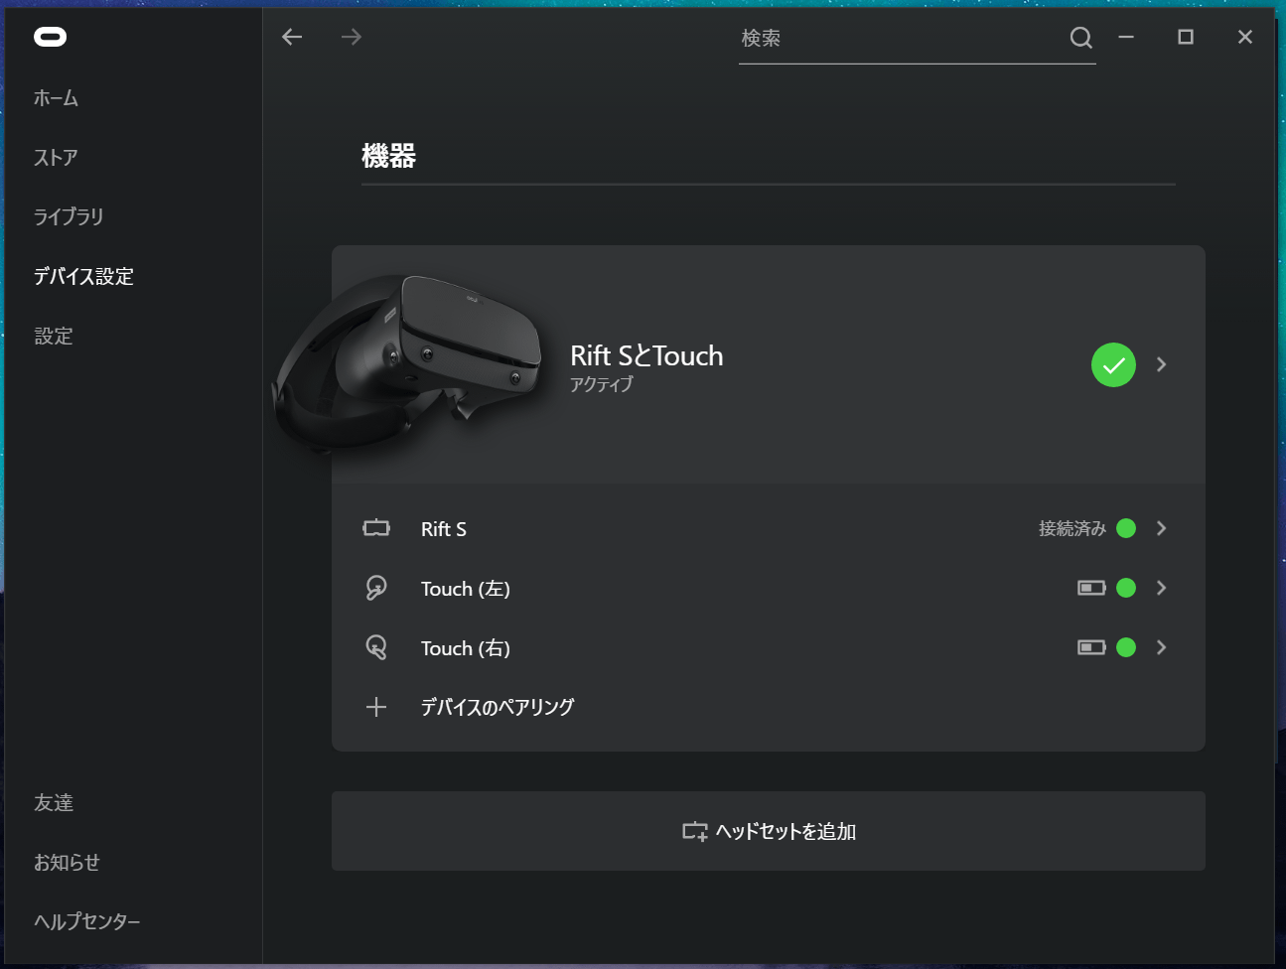Click the 機器 page heading
The width and height of the screenshot is (1286, 969).
tap(388, 156)
